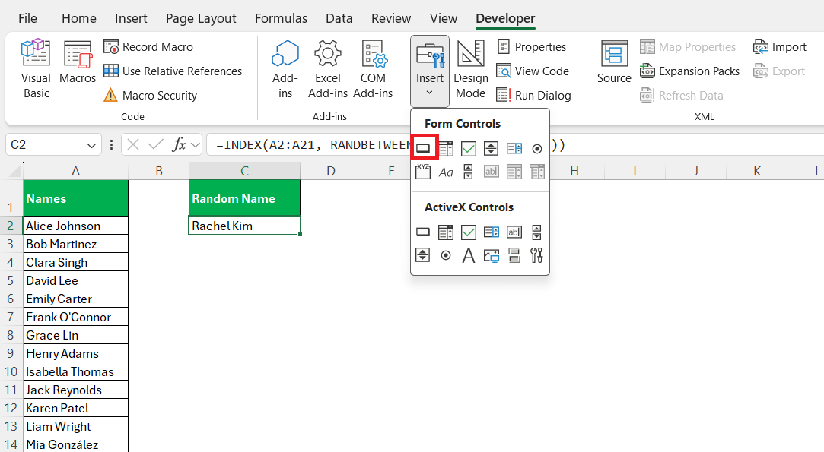Select the Henry Adams cell
824x452 pixels.
point(75,353)
